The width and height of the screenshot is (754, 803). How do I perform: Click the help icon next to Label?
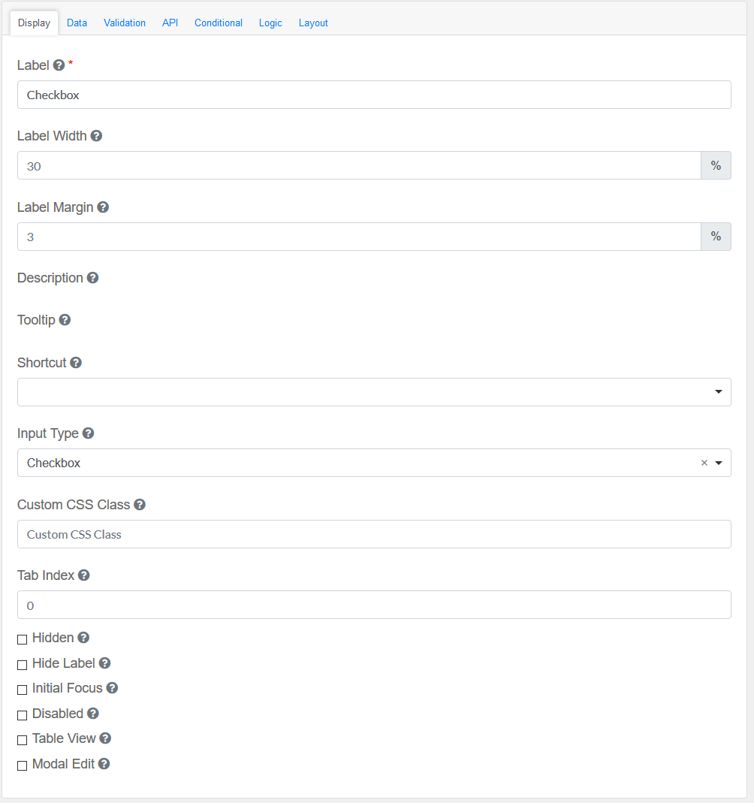pyautogui.click(x=59, y=65)
